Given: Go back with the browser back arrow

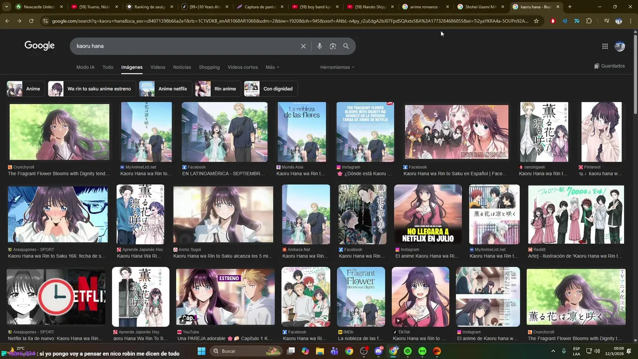Looking at the screenshot, I should point(7,21).
